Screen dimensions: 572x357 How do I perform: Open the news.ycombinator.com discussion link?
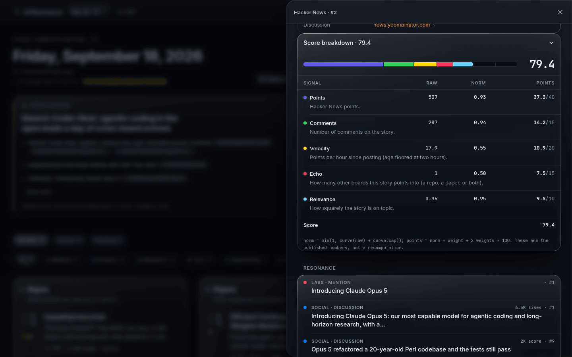[x=402, y=25]
